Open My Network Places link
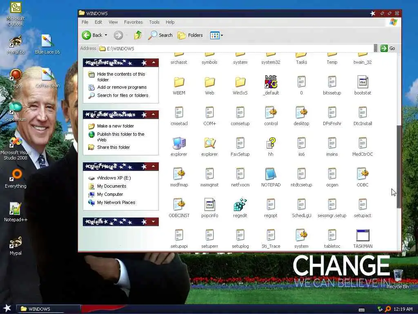Viewport: 418px width, 314px height. (x=116, y=202)
